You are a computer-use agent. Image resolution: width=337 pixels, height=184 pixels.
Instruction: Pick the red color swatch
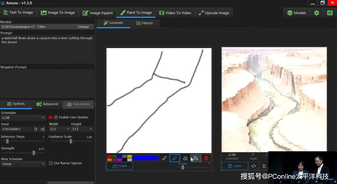pyautogui.click(x=109, y=157)
